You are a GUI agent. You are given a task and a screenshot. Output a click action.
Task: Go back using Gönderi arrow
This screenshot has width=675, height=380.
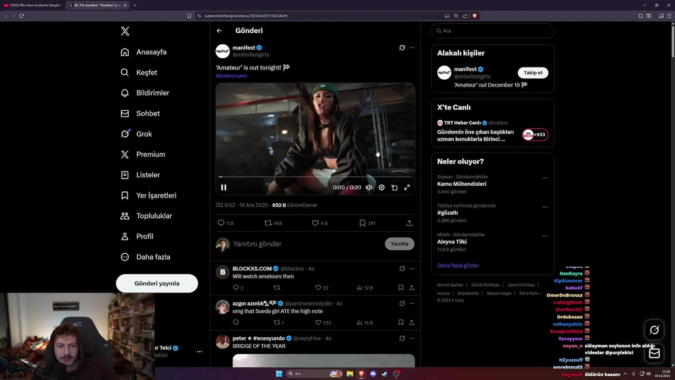pyautogui.click(x=219, y=31)
